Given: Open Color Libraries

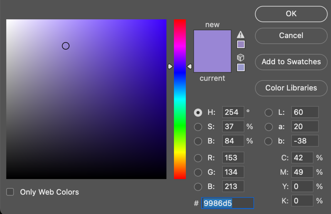Looking at the screenshot, I should pyautogui.click(x=291, y=88).
